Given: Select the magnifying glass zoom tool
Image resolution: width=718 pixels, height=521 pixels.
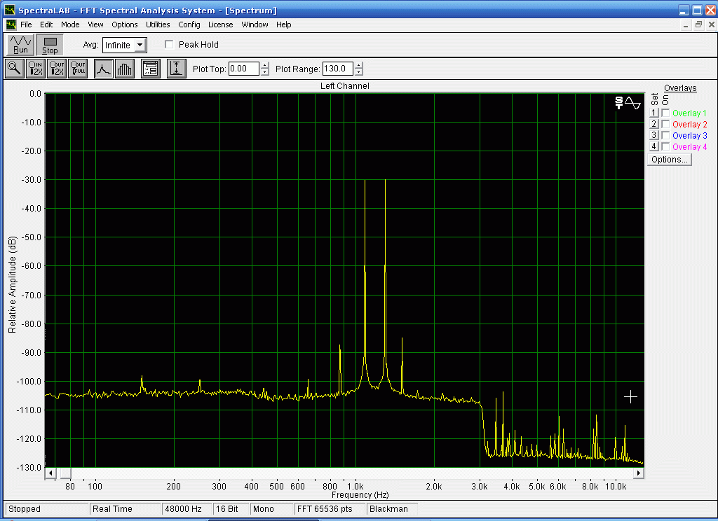Looking at the screenshot, I should click(14, 69).
